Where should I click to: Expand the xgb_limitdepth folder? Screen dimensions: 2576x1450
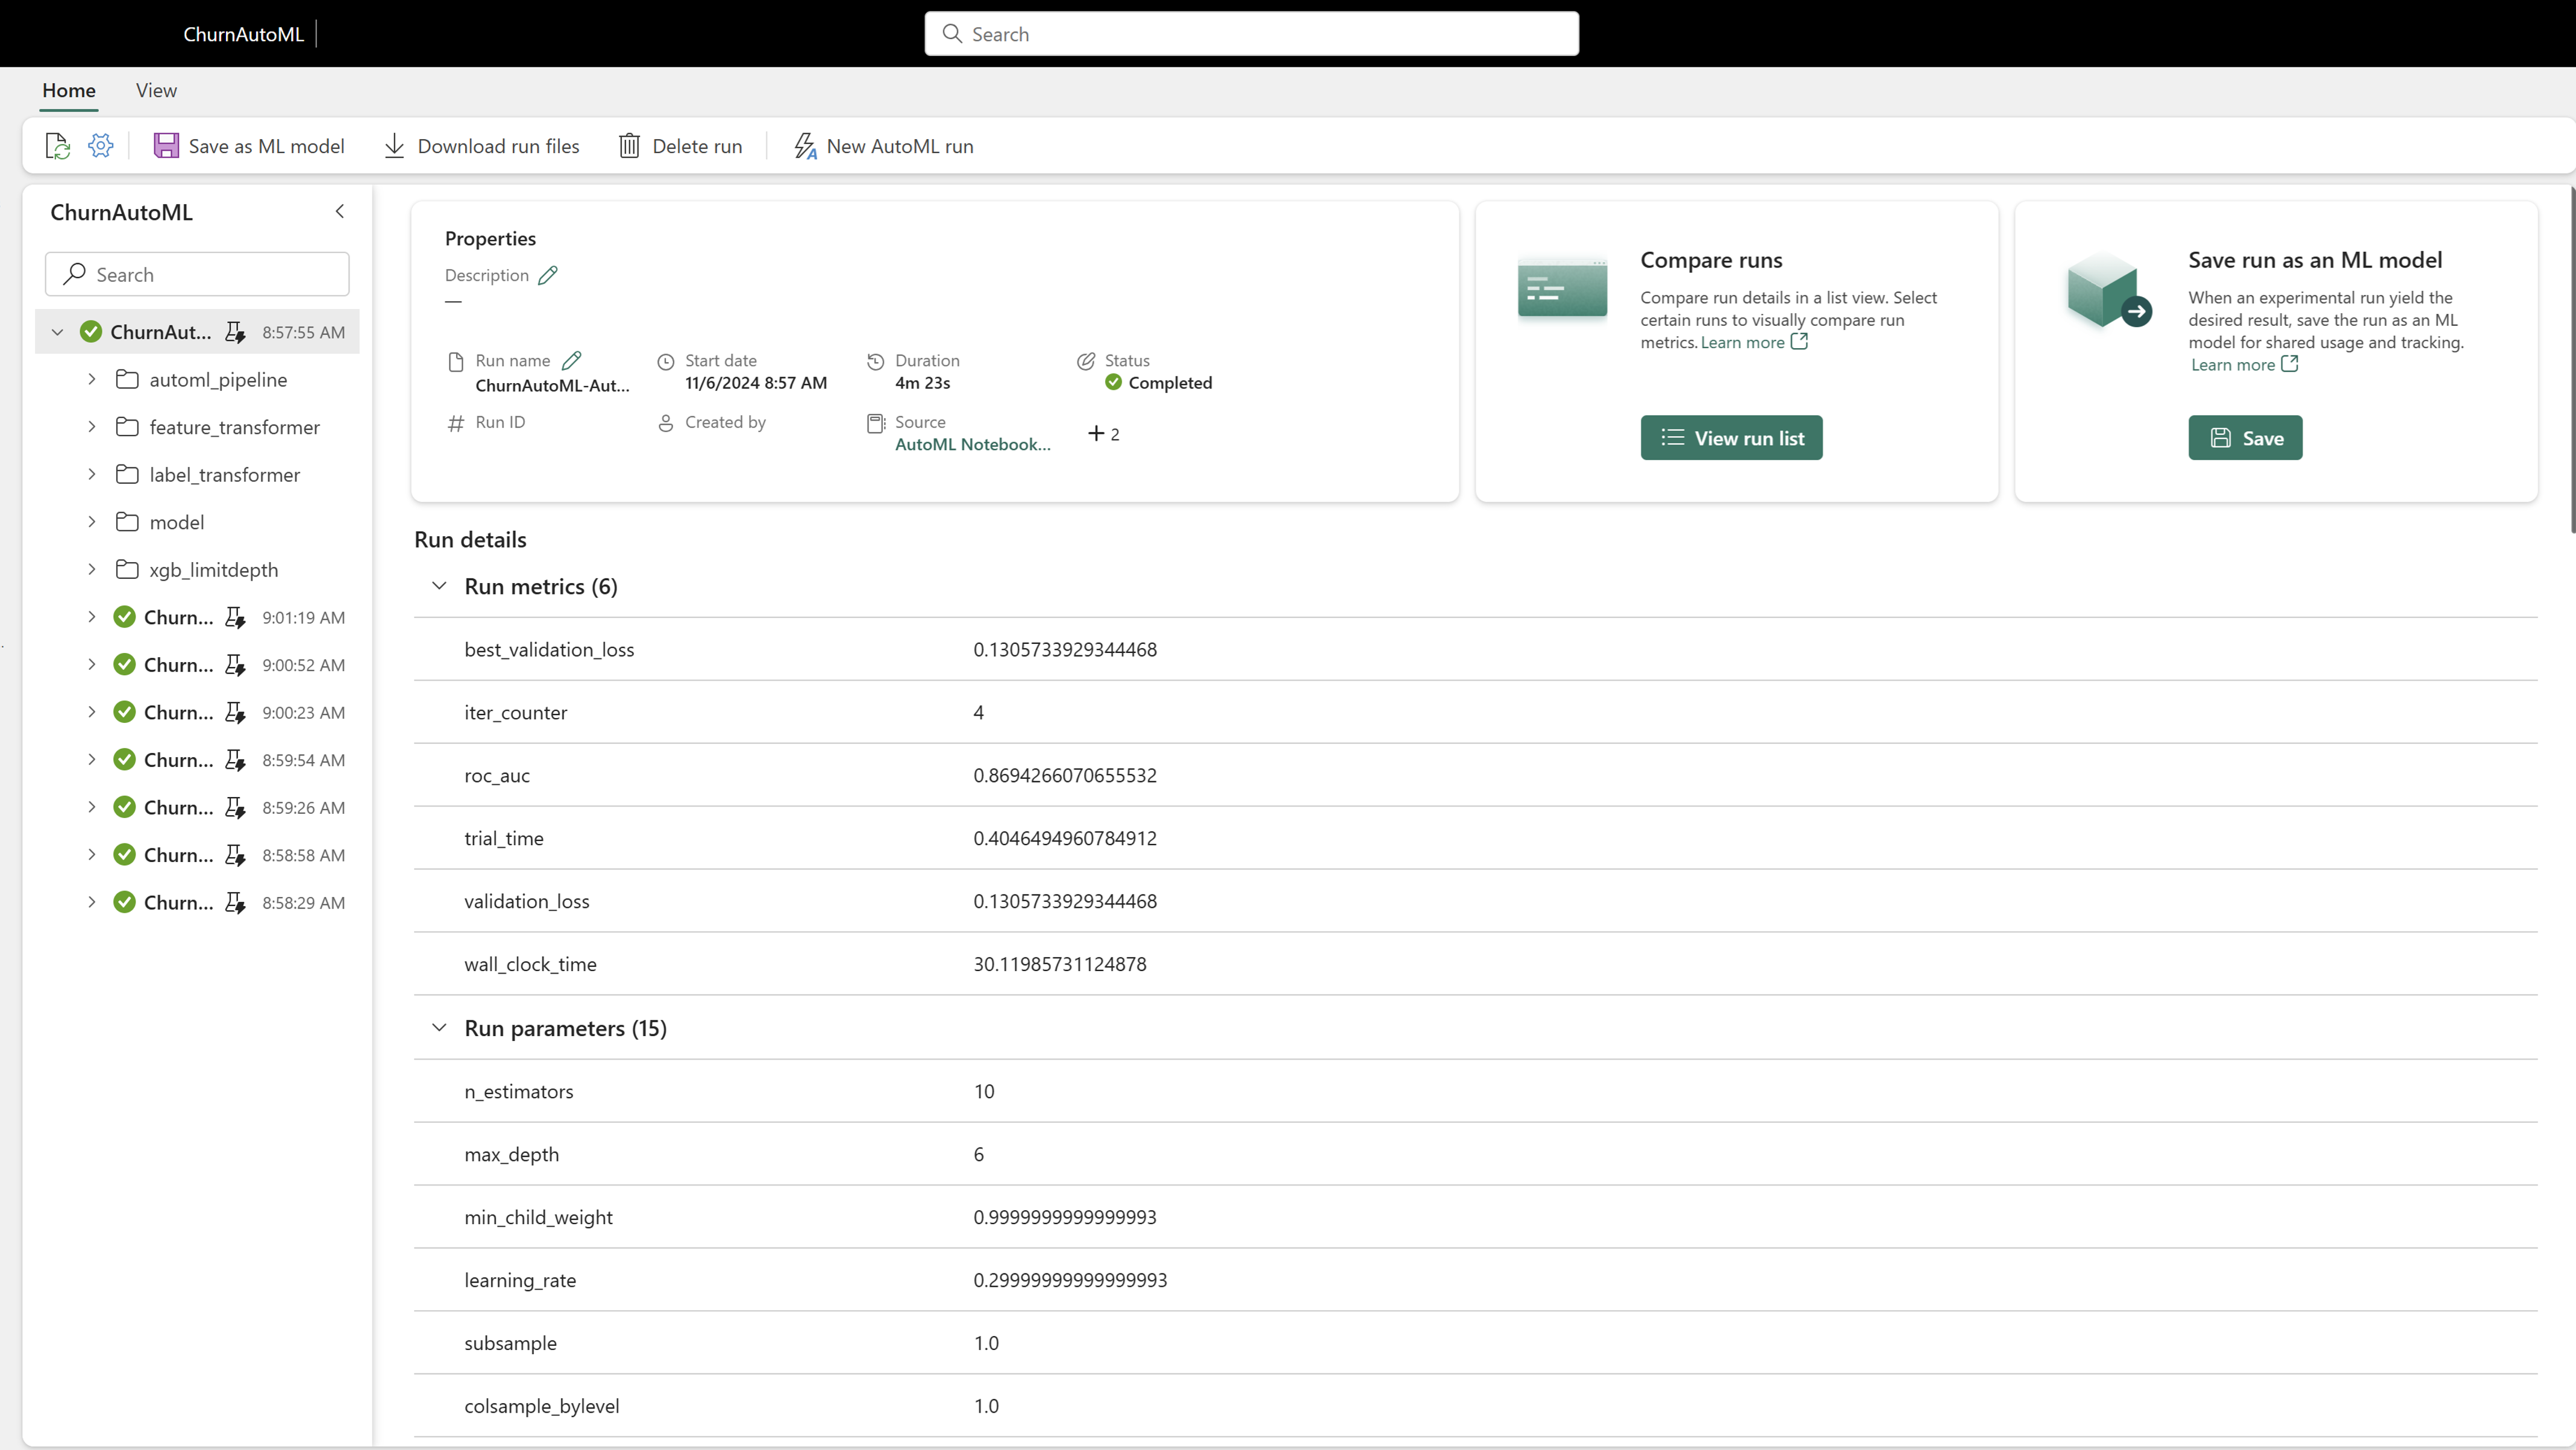(92, 569)
